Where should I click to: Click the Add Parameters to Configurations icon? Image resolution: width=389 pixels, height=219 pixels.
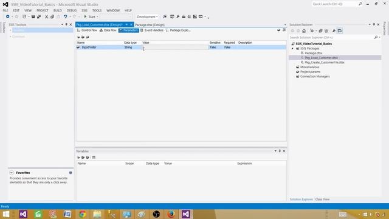(88, 37)
